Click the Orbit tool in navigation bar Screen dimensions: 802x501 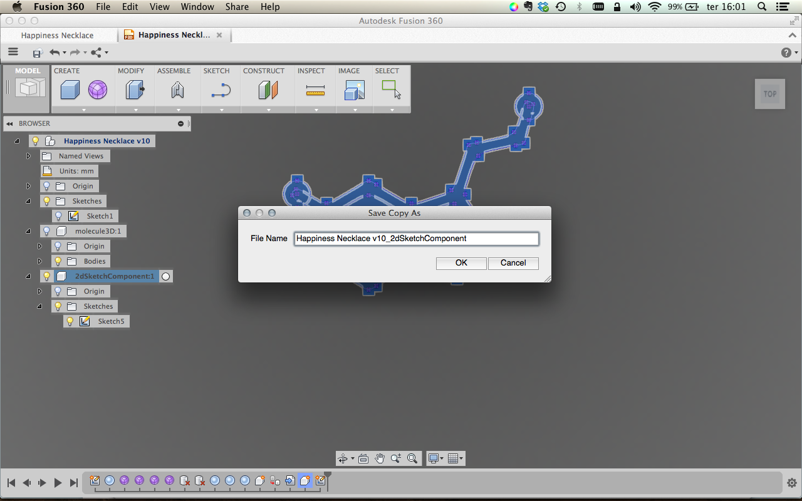pyautogui.click(x=343, y=458)
